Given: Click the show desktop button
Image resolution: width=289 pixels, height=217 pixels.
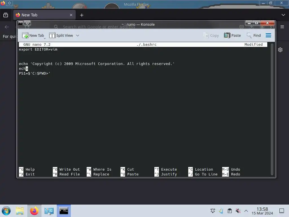Looking at the screenshot, I should click(282, 211).
